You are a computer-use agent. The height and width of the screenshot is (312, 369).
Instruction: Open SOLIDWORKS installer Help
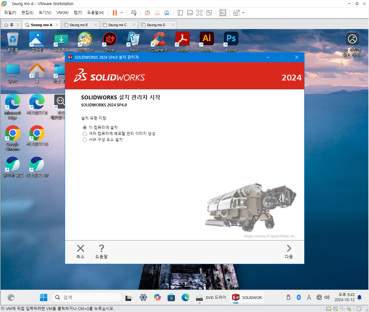(102, 251)
